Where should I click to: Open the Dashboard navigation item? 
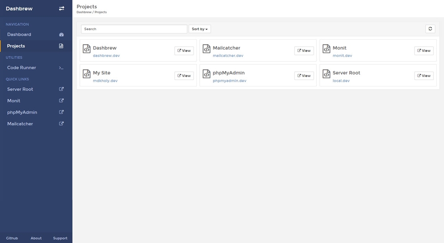[x=19, y=35]
